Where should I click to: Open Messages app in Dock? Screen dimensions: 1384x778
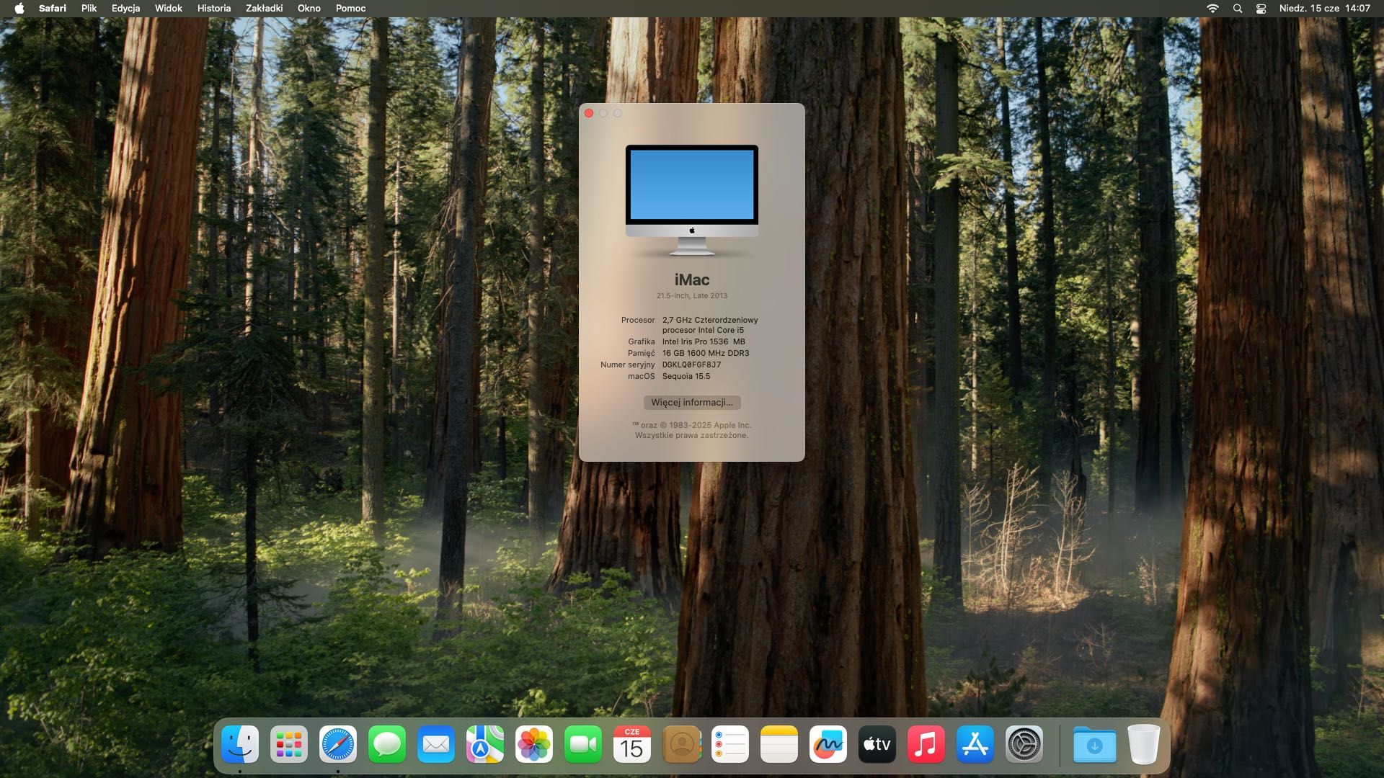[387, 744]
